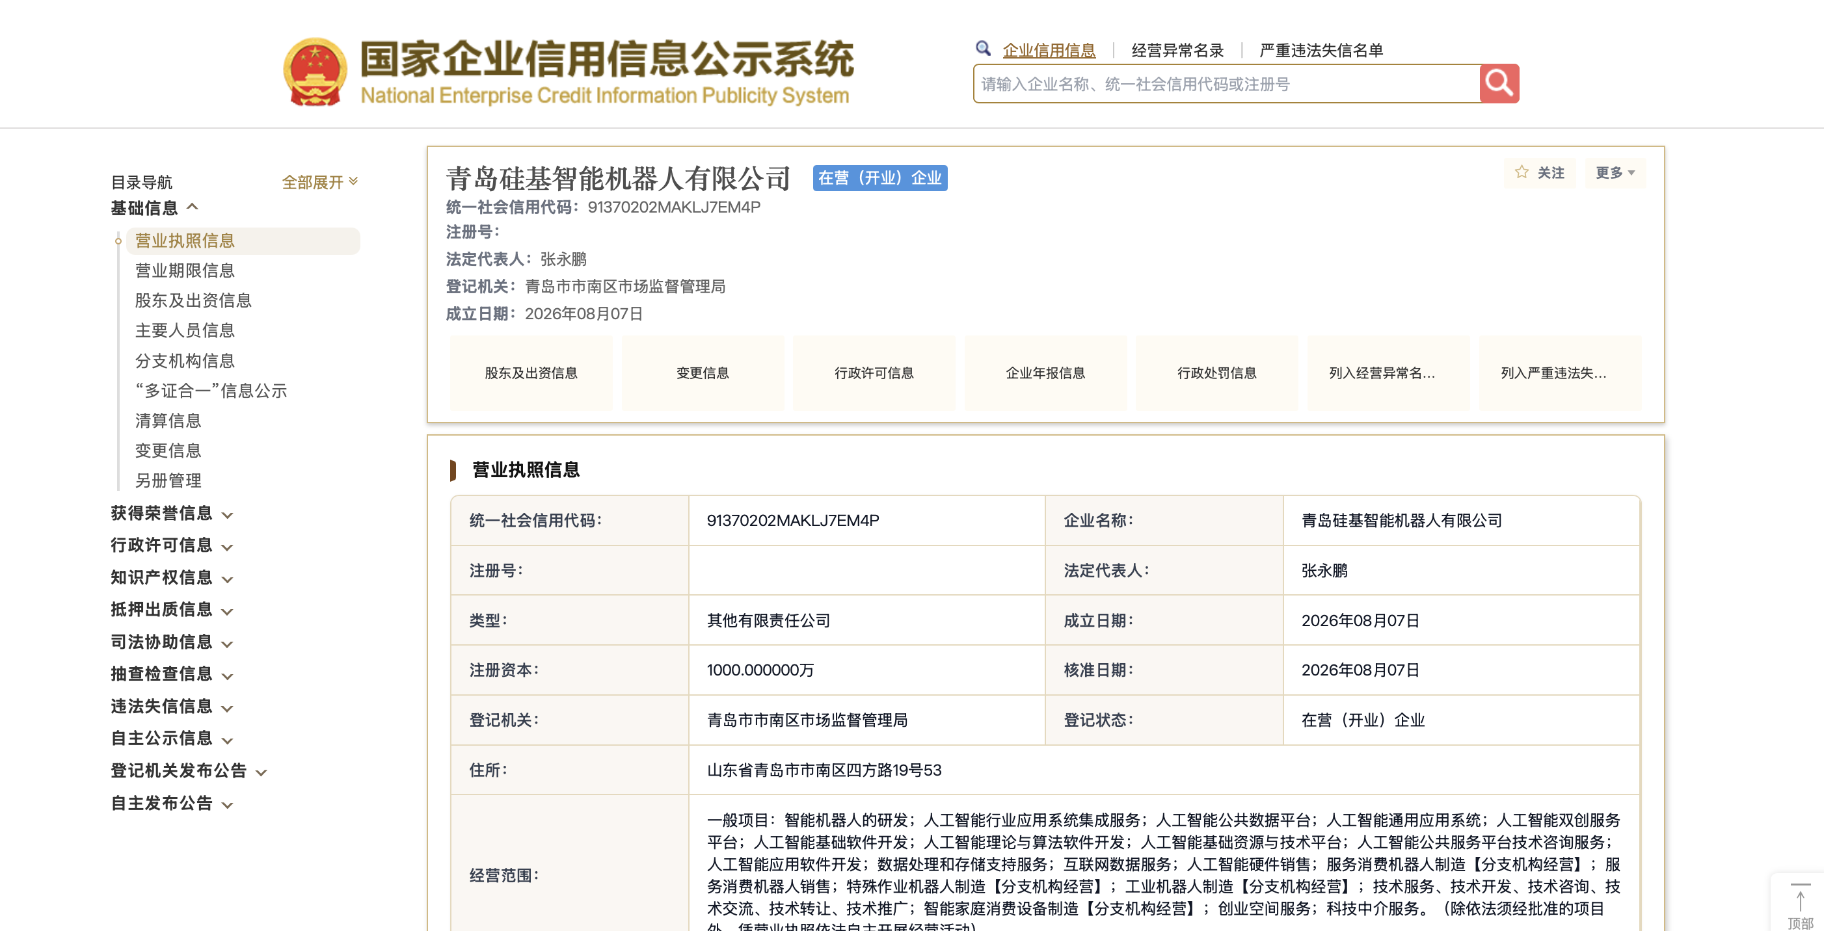The image size is (1824, 931).
Task: Go to 分支机构信息 in sidebar
Action: tap(185, 361)
